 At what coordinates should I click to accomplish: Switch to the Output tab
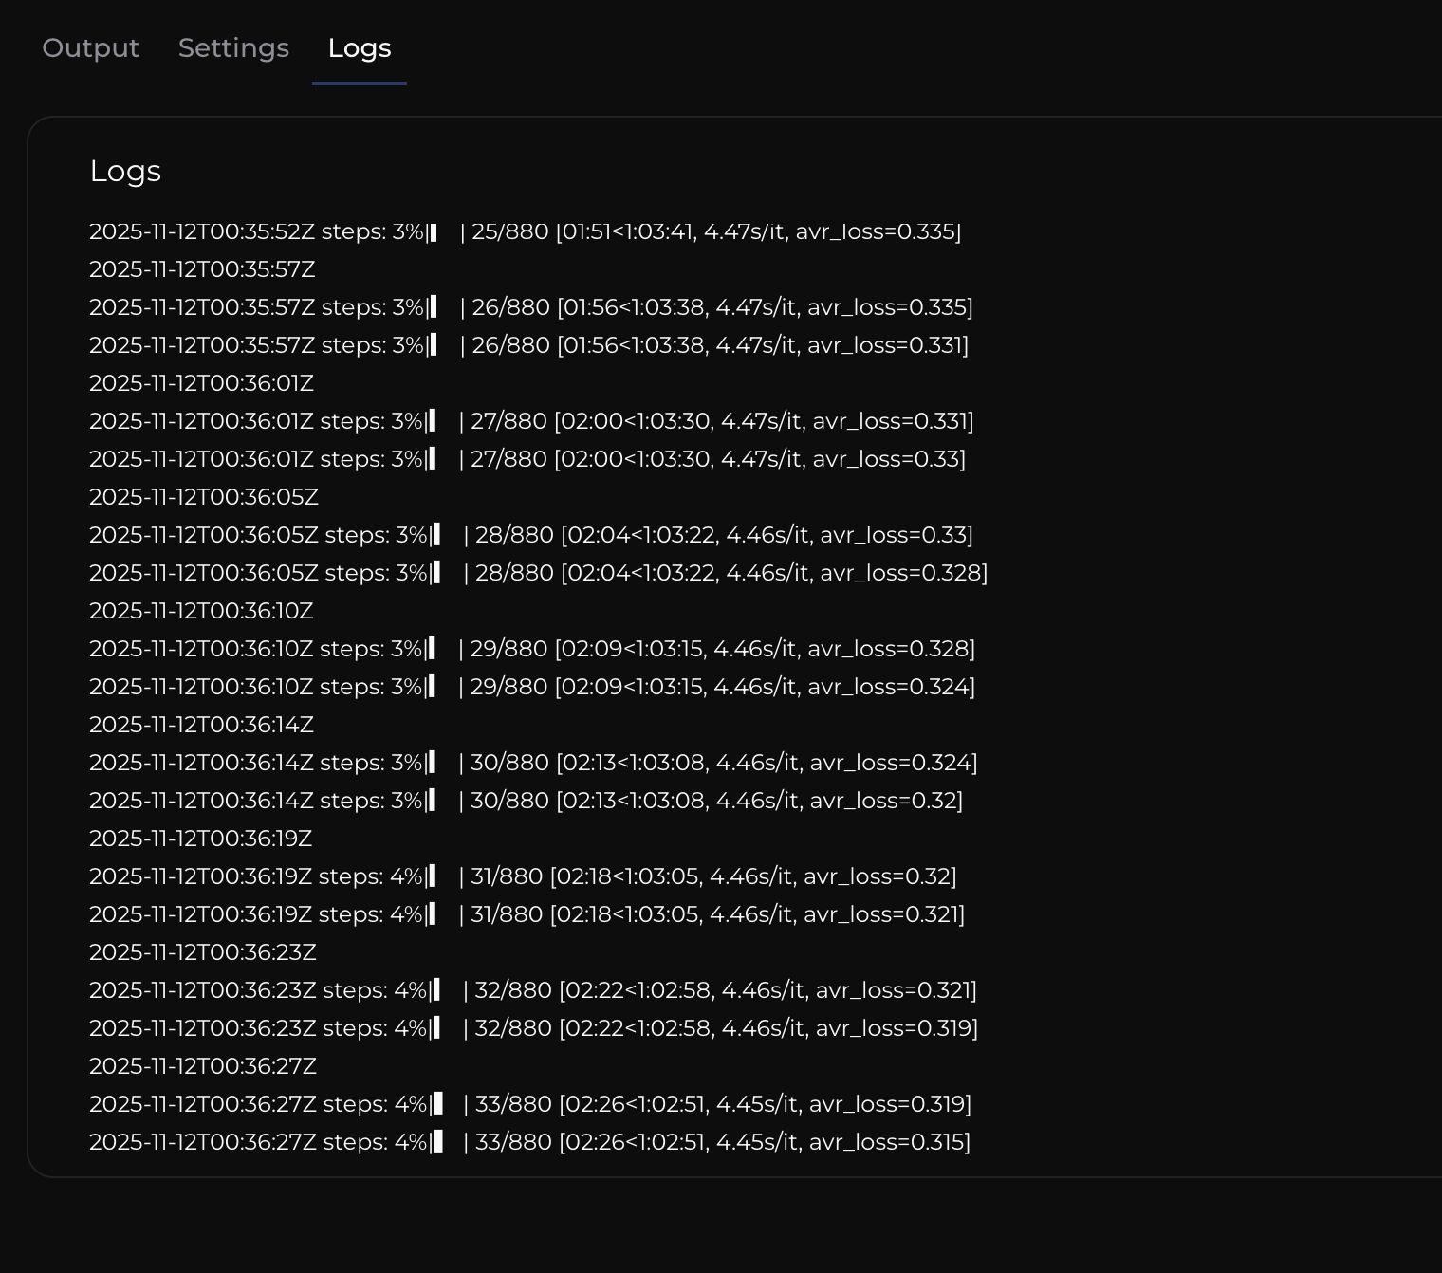coord(90,47)
